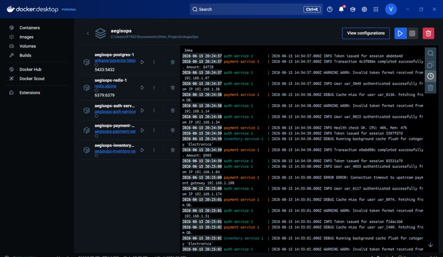The image size is (443, 257).
Task: Open port 5433:5432 link
Action: [104, 70]
